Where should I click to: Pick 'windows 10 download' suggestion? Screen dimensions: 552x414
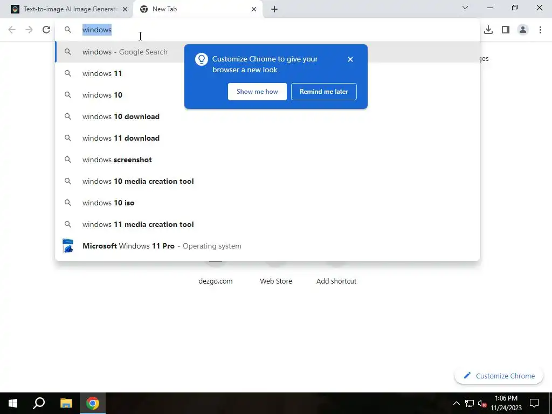tap(267, 116)
